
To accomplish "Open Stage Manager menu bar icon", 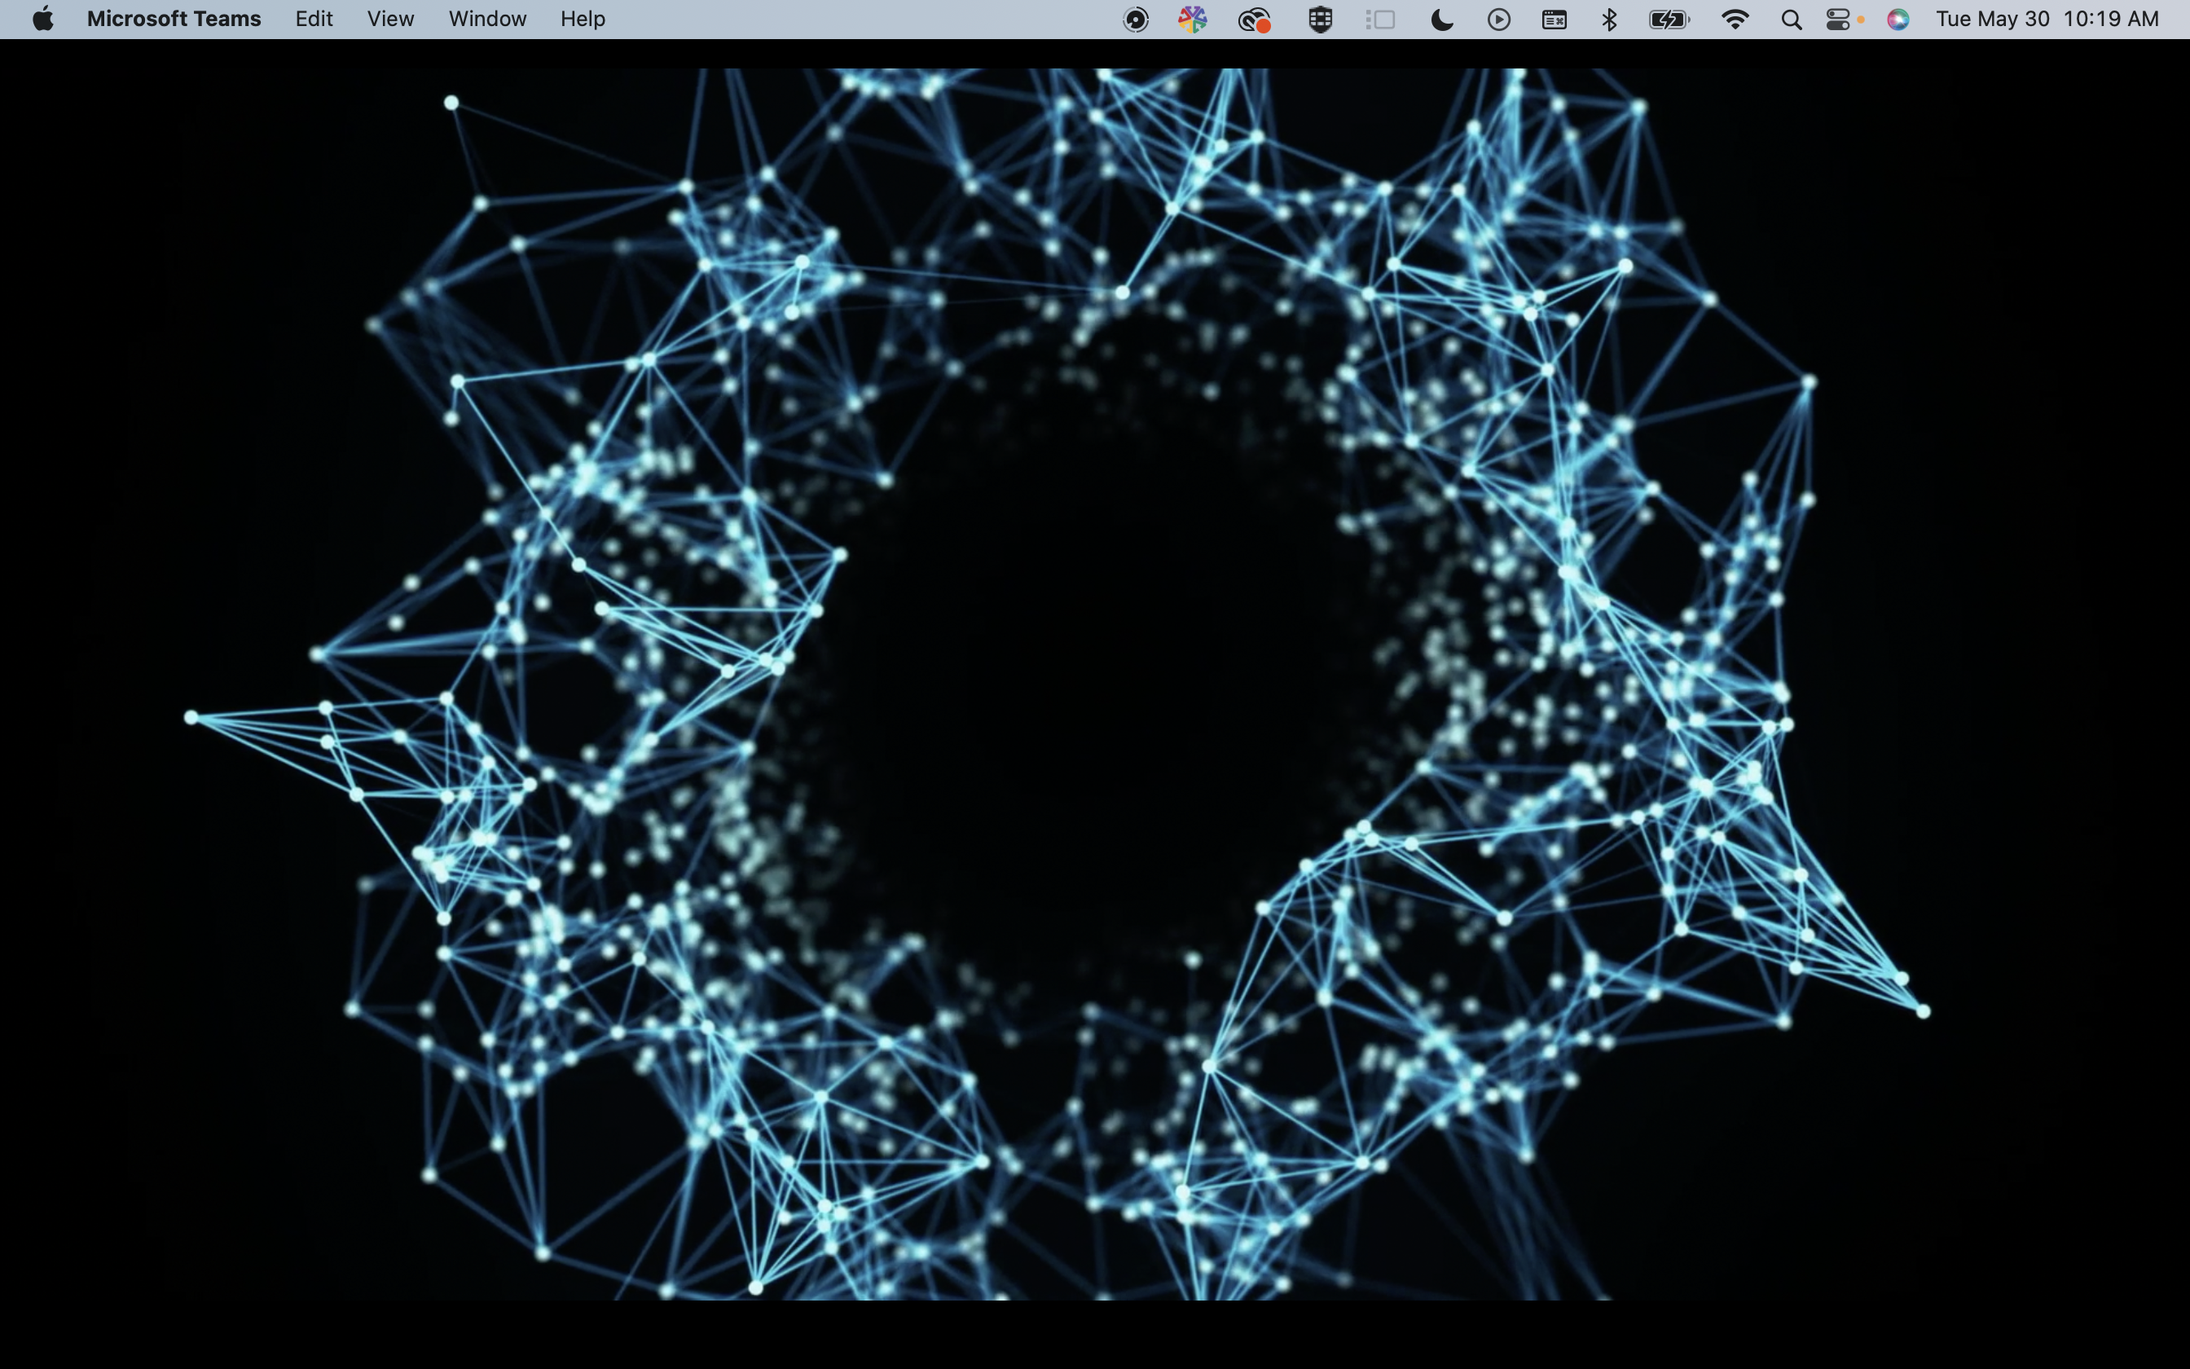I will pyautogui.click(x=1380, y=19).
